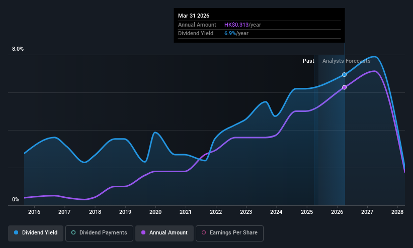This screenshot has width=413, height=248.
Task: Click the 2016 x-axis label
Action: pos(34,212)
